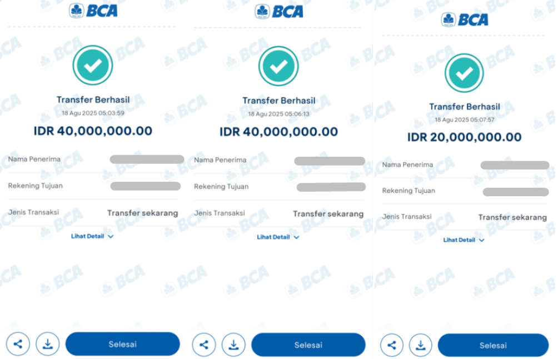Click redacted Rekening Tujuan on 05:06:13 receipt
Screen dimensions: 558x359
(x=331, y=187)
